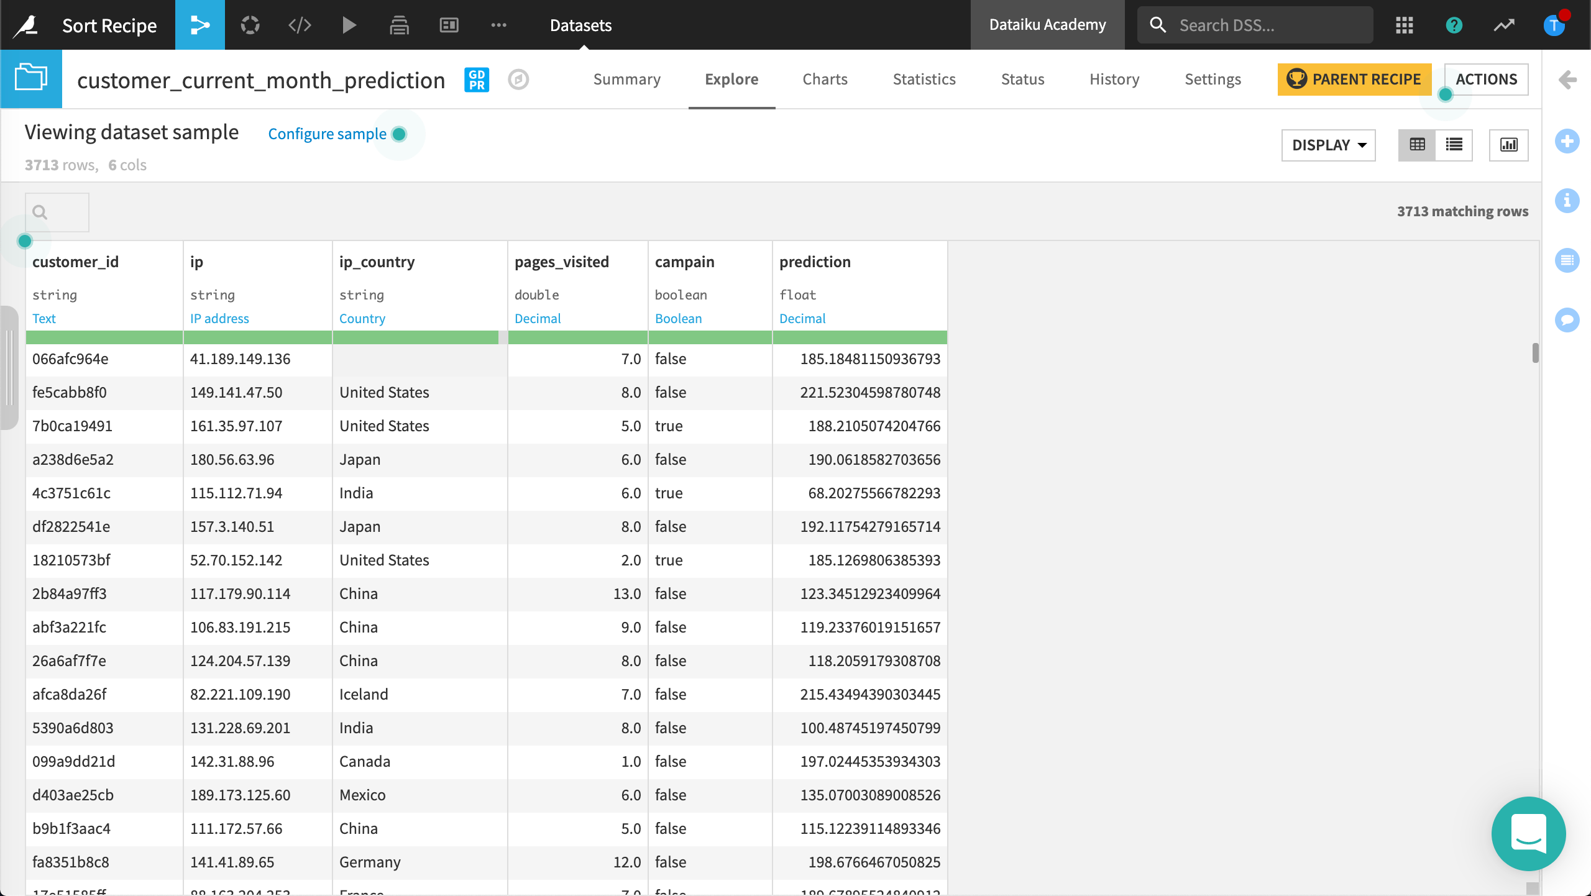Viewport: 1591px width, 896px height.
Task: Open the more options ellipsis icon
Action: [x=498, y=24]
